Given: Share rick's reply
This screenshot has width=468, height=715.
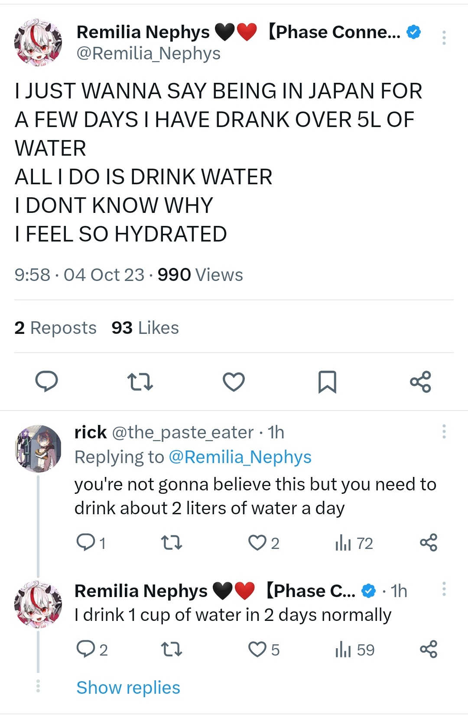Looking at the screenshot, I should [429, 543].
